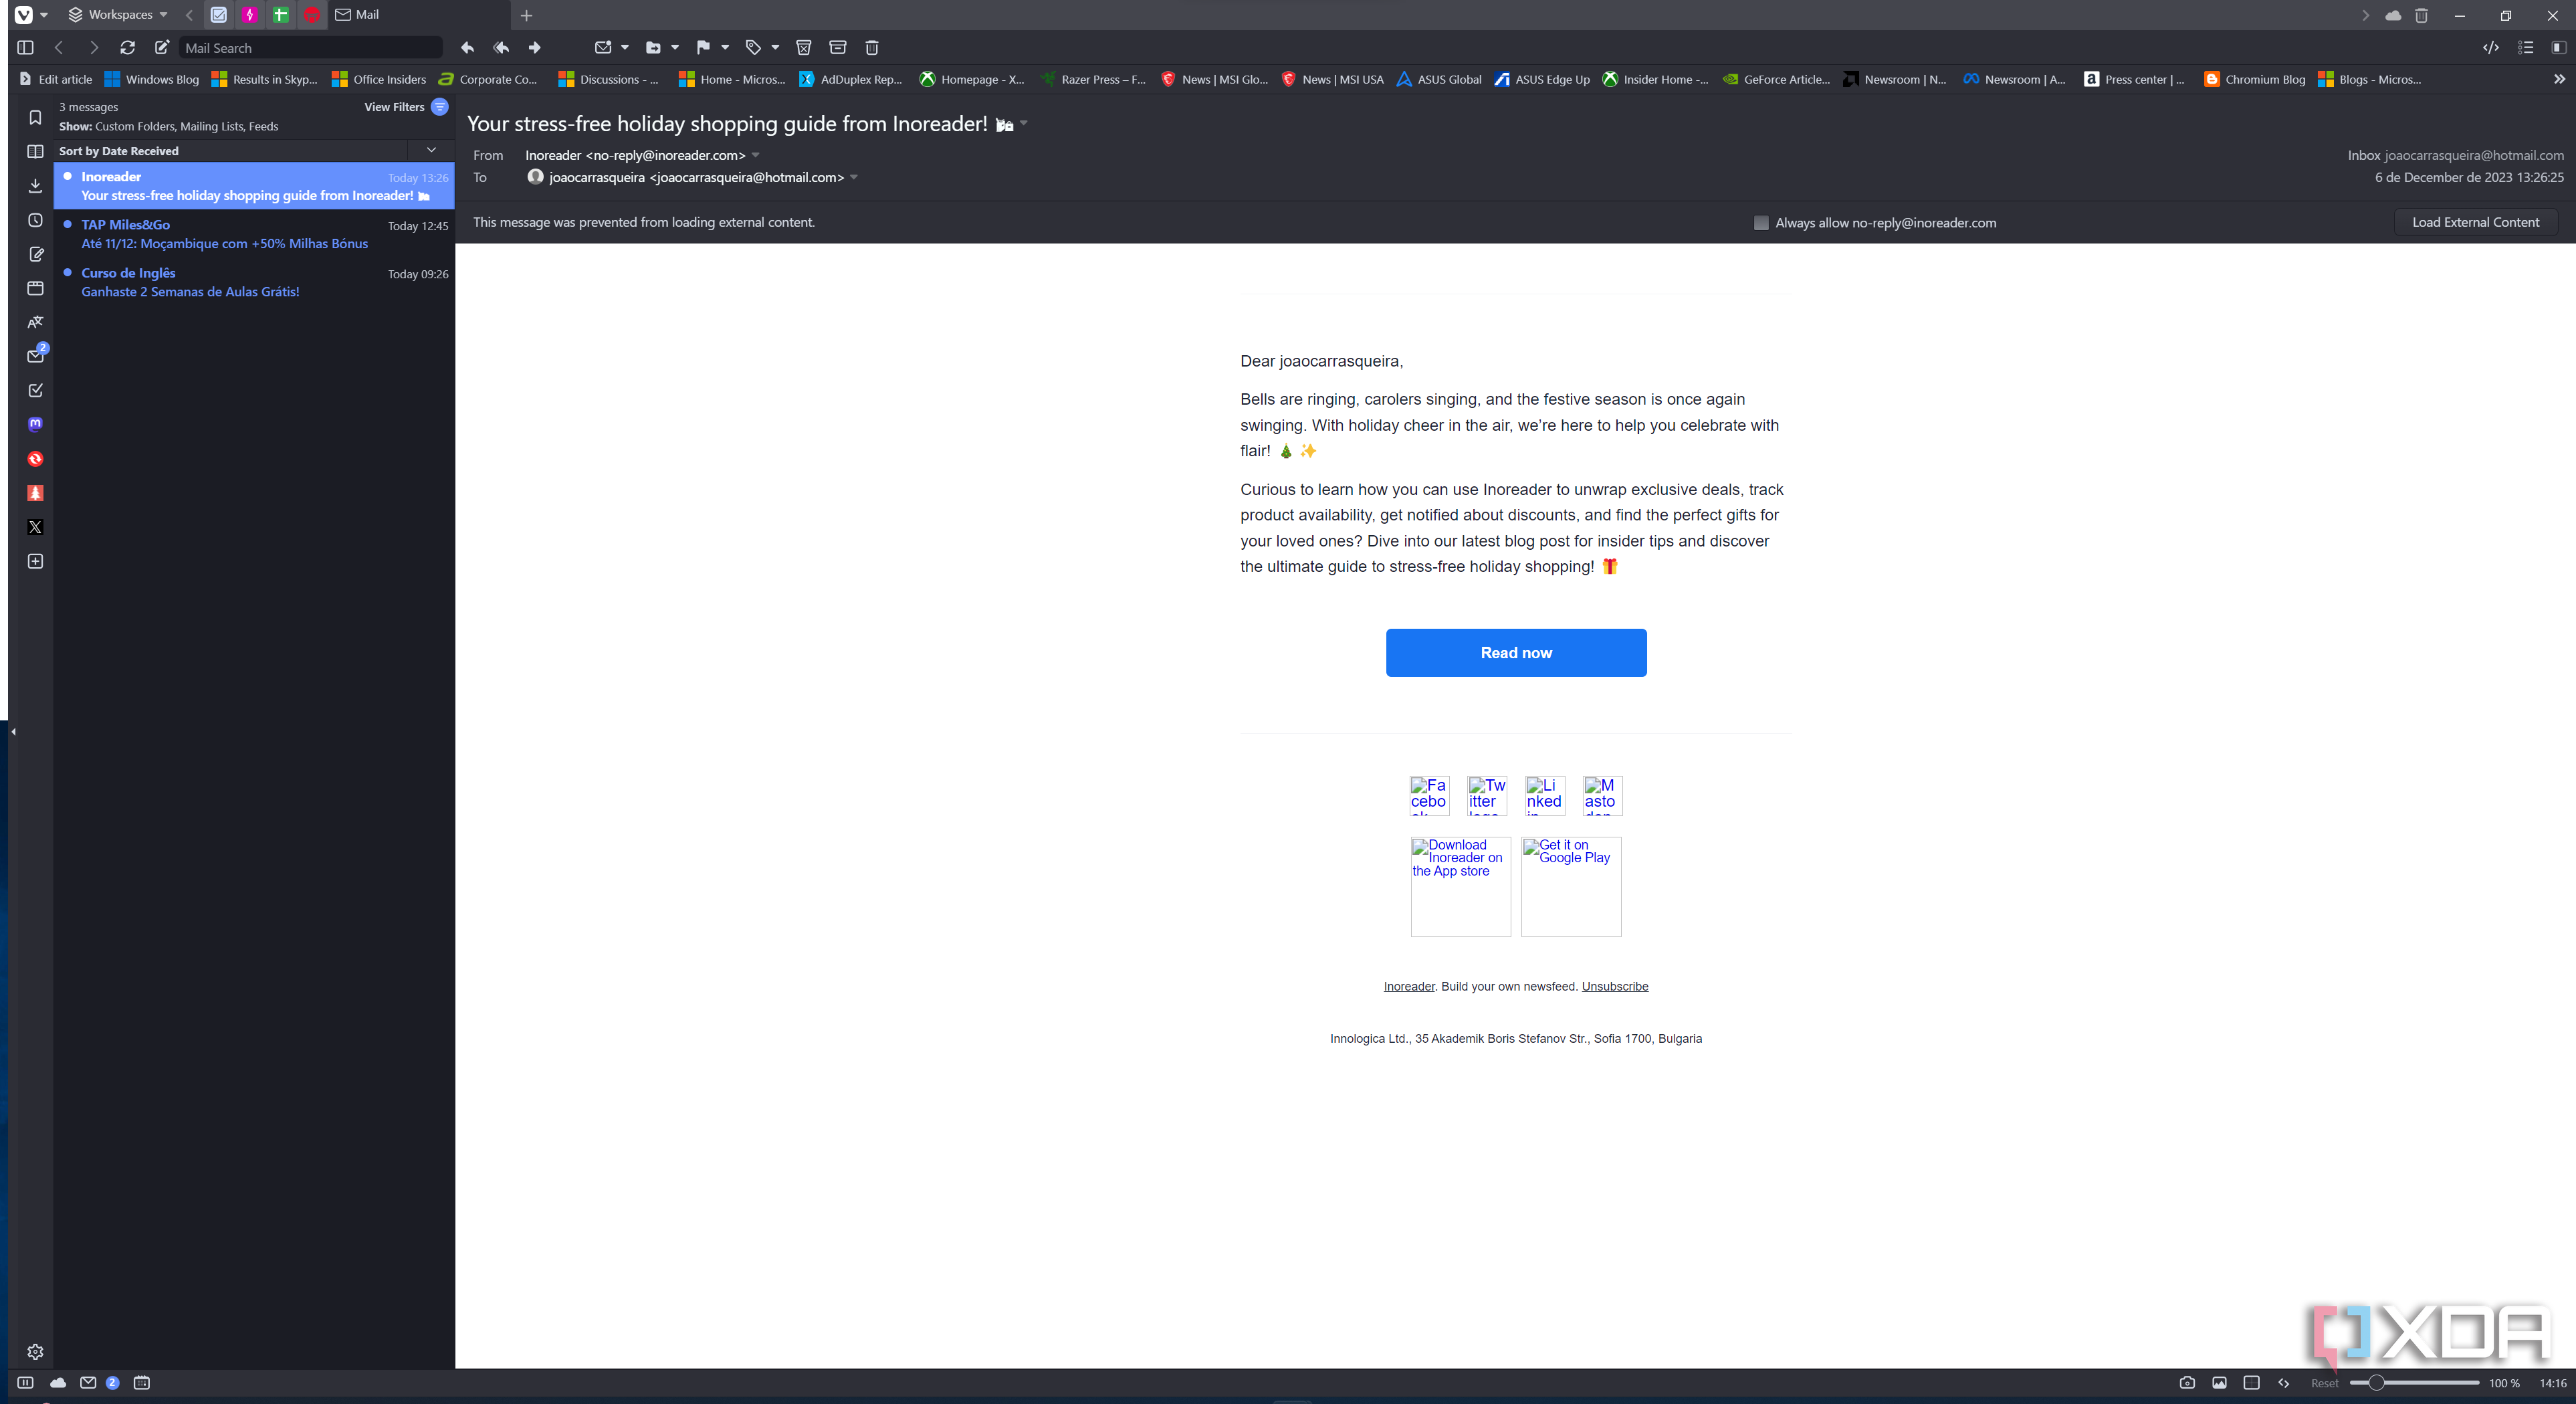Screen dimensions: 2576x1404
Task: Open a new tab with plus button
Action: [526, 15]
